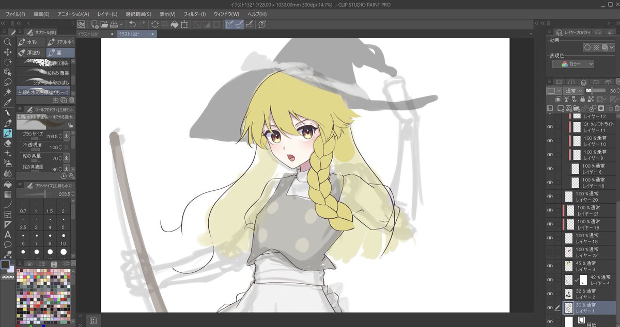The width and height of the screenshot is (620, 327).
Task: Click the layer Lock icon
Action: 582,99
